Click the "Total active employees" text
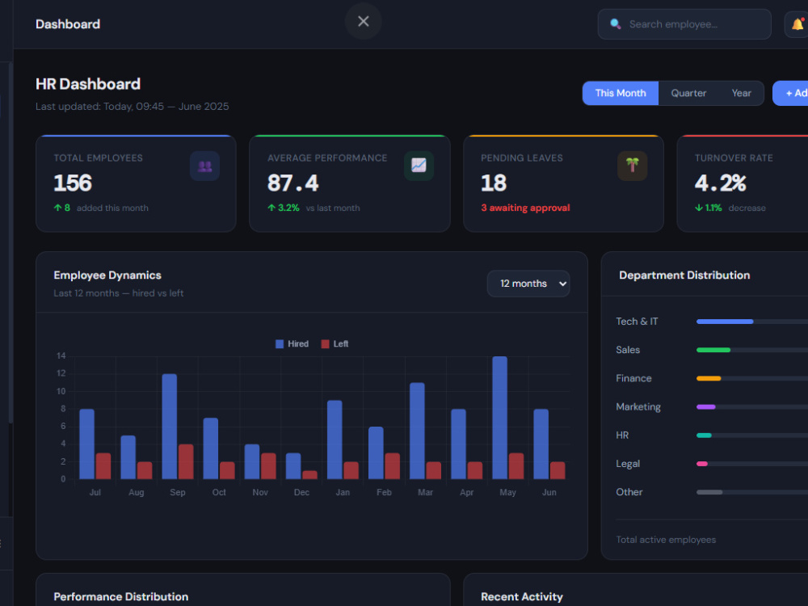808x606 pixels. pyautogui.click(x=666, y=540)
